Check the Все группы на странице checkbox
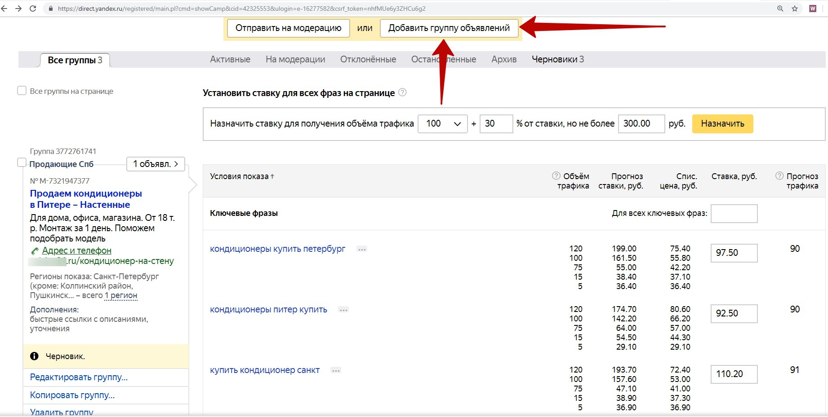The width and height of the screenshot is (828, 417). (22, 91)
